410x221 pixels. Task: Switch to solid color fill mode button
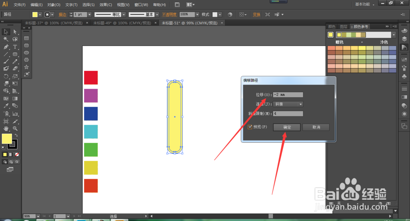click(x=5, y=155)
